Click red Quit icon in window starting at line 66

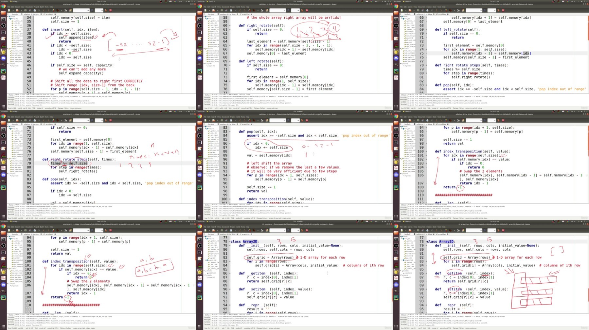[x=503, y=10]
